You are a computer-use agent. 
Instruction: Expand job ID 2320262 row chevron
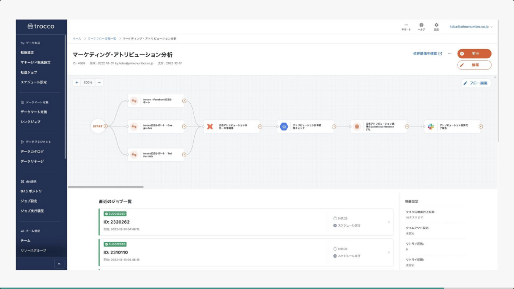coord(388,222)
